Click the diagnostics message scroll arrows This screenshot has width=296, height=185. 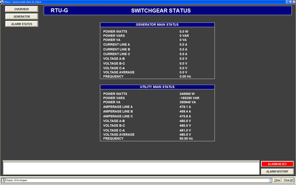271,180
